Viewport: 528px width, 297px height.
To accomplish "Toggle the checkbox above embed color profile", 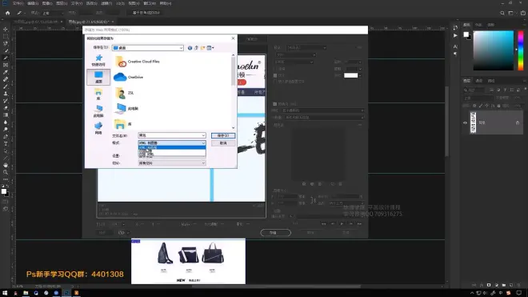I will coord(275,75).
